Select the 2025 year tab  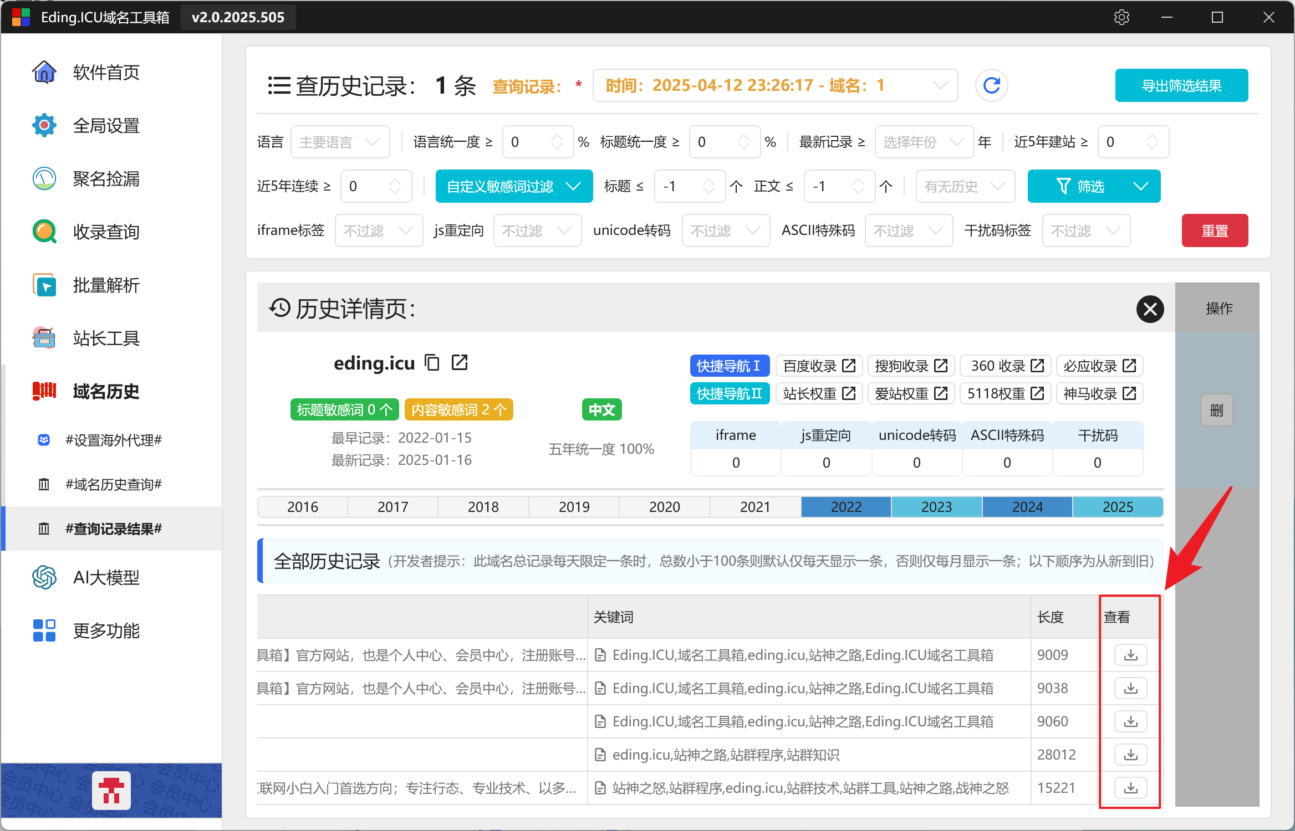[1118, 507]
